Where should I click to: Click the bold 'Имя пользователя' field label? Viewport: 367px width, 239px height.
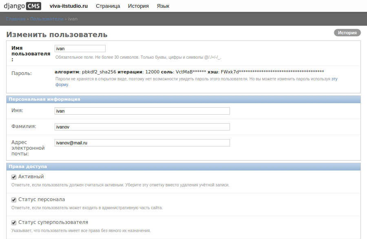coord(31,53)
